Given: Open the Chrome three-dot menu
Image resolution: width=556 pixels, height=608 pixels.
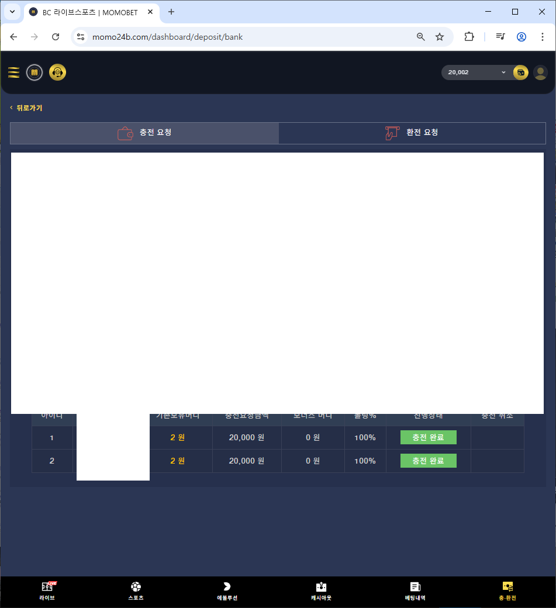Looking at the screenshot, I should (x=542, y=37).
